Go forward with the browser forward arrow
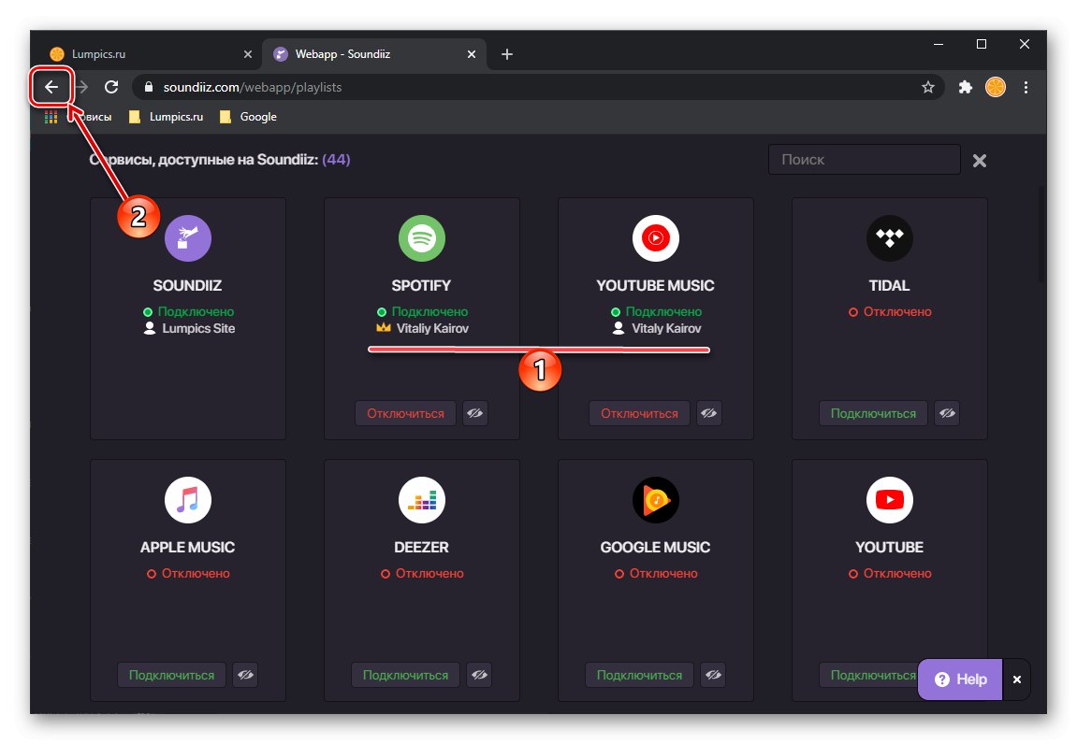This screenshot has width=1077, height=744. tap(81, 87)
